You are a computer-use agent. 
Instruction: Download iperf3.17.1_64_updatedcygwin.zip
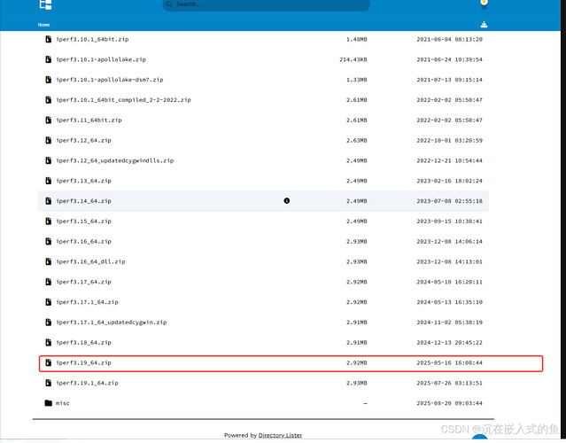(x=111, y=323)
